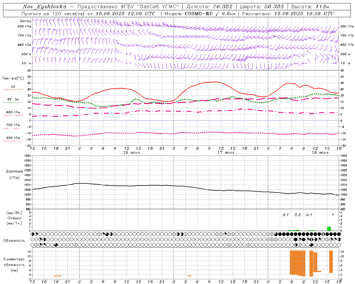
Task: Click the small orange bar after 3h June 17
Action: pyautogui.click(x=189, y=276)
